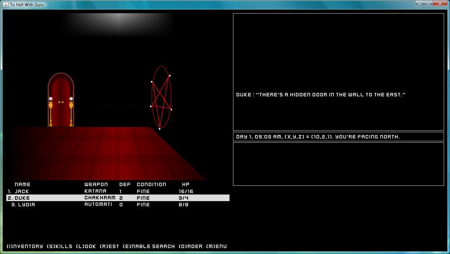Click the HP column header
Viewport: 450px width, 254px height.
186,184
